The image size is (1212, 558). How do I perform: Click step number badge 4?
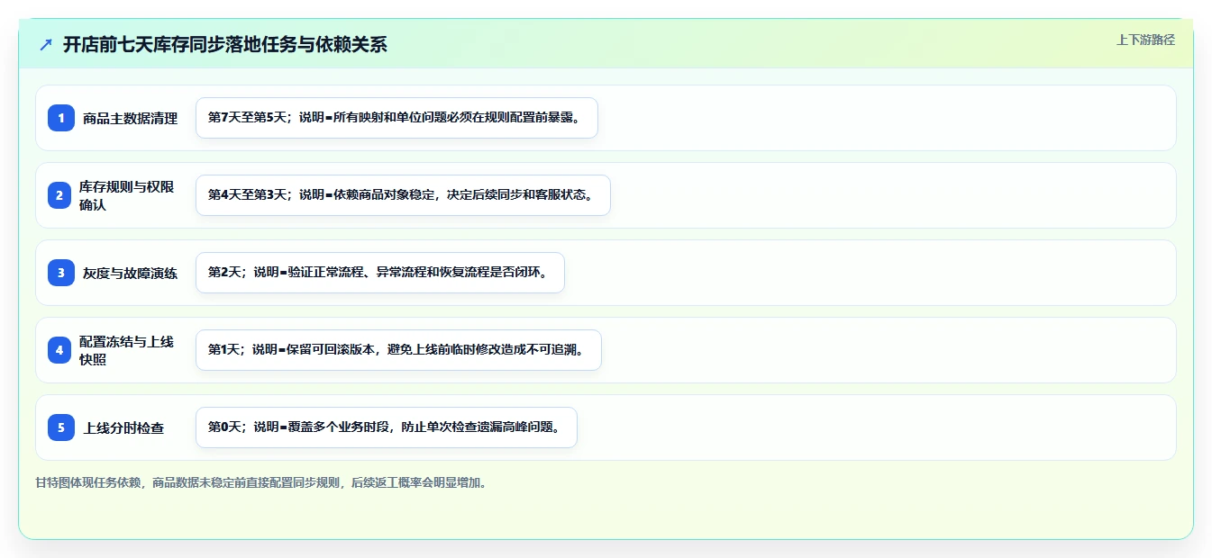(59, 350)
